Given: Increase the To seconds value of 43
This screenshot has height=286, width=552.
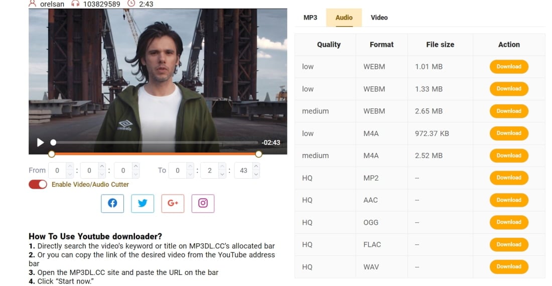Looking at the screenshot, I should (x=256, y=167).
